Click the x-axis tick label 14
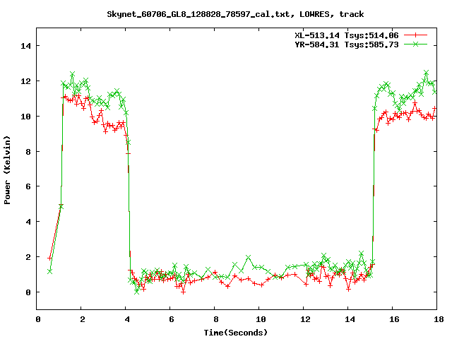The width and height of the screenshot is (452, 339). pyautogui.click(x=350, y=319)
